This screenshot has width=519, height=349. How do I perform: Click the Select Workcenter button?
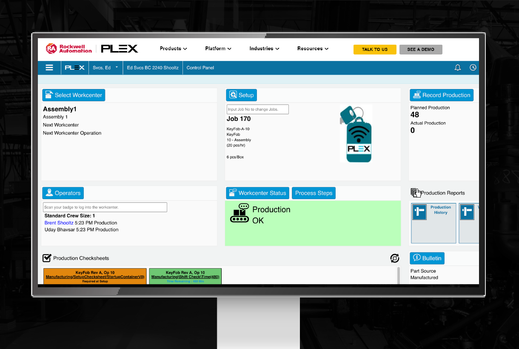(74, 95)
